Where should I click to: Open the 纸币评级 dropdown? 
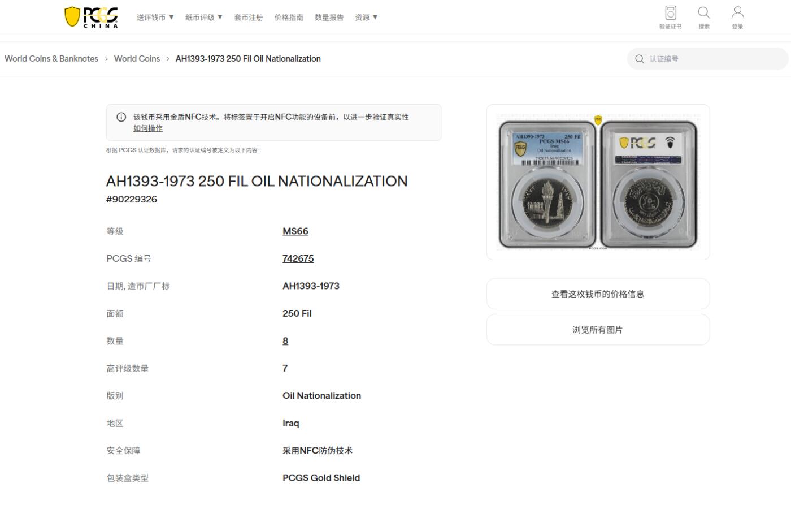coord(203,17)
